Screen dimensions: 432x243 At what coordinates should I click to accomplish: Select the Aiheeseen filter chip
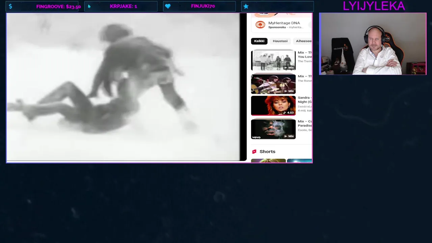(303, 41)
